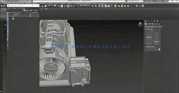
Task: Toggle the Layer Explorer toolbar button
Action: (102, 6)
